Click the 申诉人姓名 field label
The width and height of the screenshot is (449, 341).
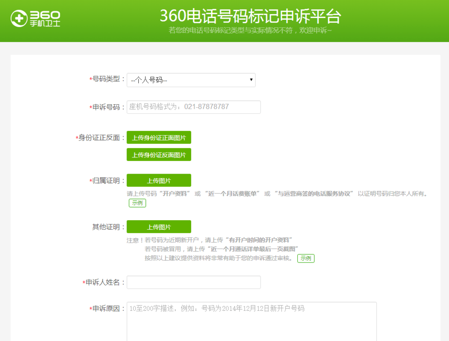coord(104,282)
